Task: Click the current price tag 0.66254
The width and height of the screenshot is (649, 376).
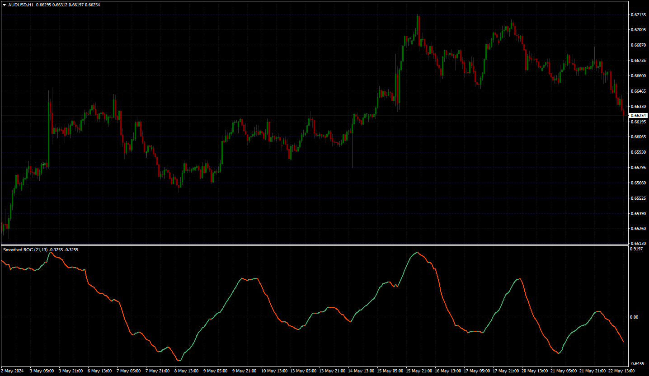Action: click(639, 116)
